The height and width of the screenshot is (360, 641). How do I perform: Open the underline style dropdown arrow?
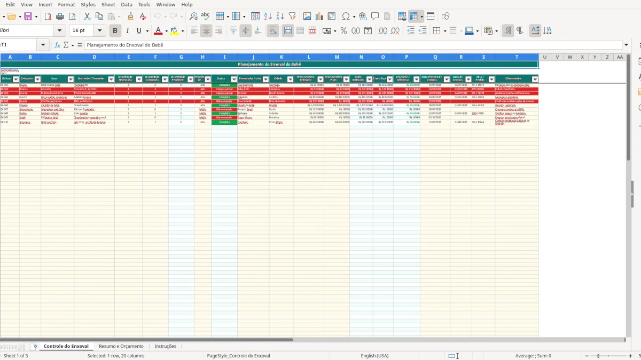pyautogui.click(x=147, y=31)
